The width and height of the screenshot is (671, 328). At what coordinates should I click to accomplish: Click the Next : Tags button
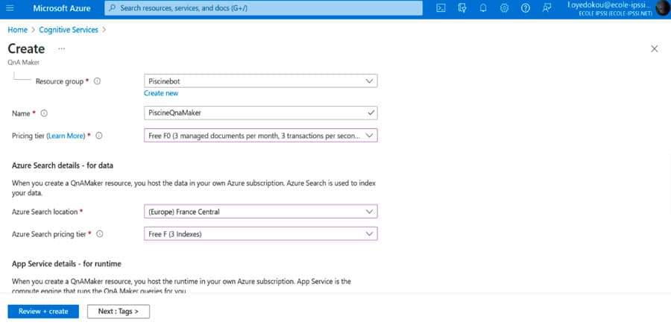point(119,312)
